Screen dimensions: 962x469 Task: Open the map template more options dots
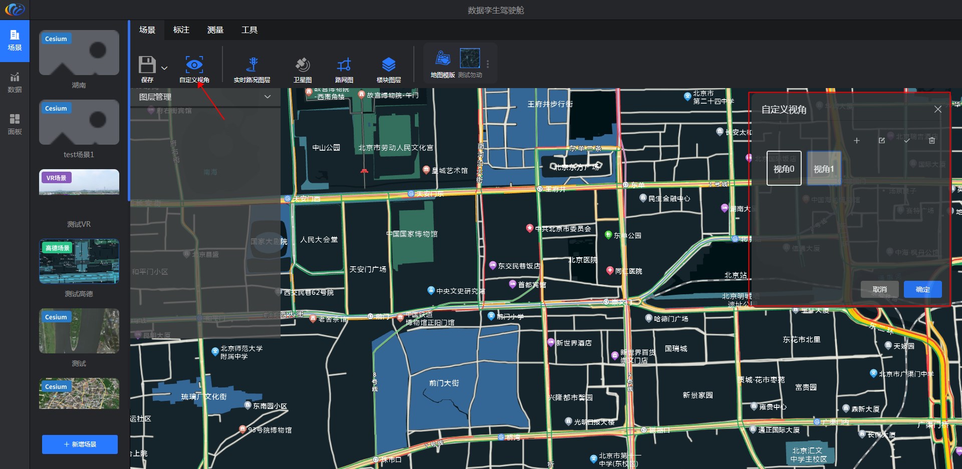(x=488, y=64)
